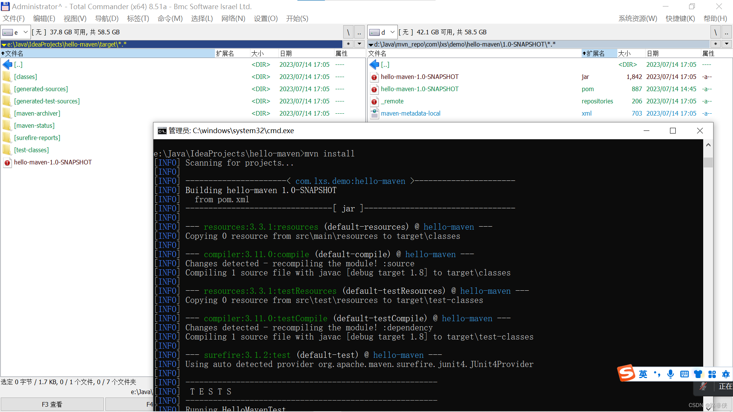
Task: Open right panel favorites star button
Action: 716,44
